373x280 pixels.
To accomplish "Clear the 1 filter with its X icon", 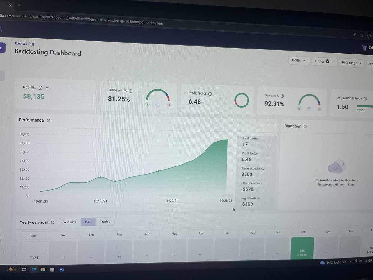I will tap(327, 61).
